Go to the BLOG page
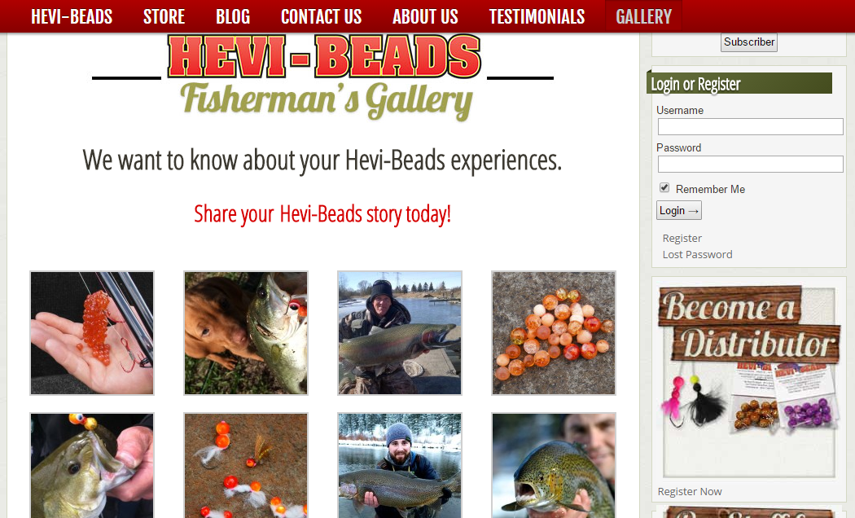This screenshot has height=518, width=855. tap(233, 16)
